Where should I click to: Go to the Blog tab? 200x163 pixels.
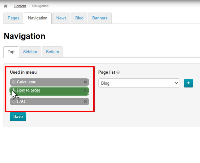pyautogui.click(x=79, y=18)
